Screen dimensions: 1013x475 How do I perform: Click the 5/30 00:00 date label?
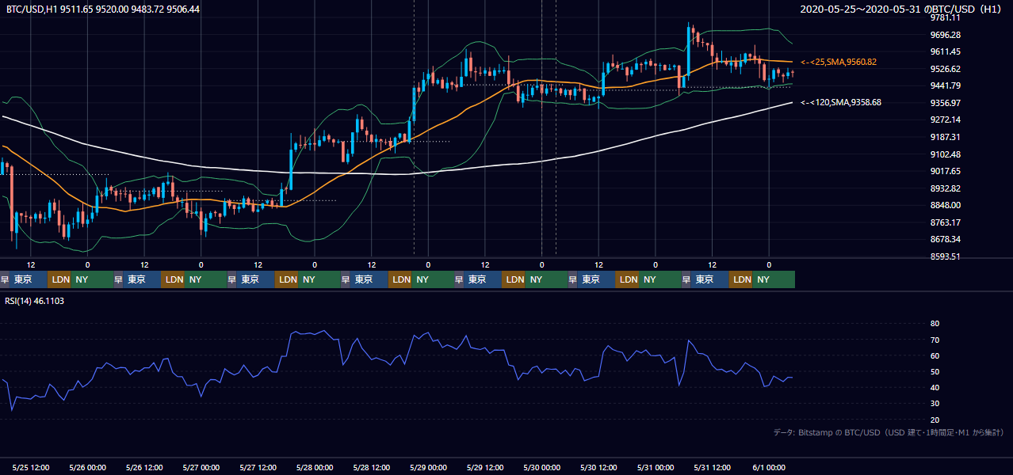tap(542, 467)
